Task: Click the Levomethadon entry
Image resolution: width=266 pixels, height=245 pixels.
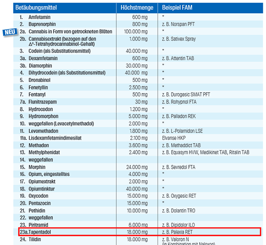Action: [43, 131]
